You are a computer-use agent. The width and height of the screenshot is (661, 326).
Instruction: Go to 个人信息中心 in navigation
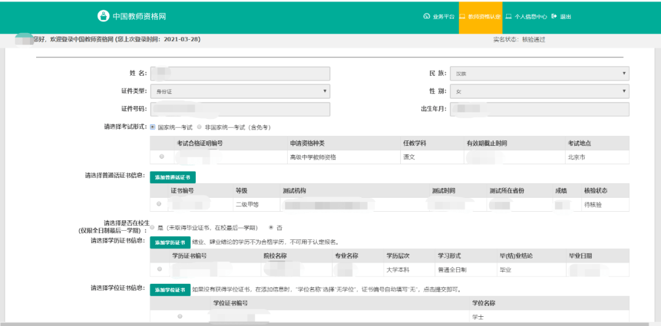530,16
